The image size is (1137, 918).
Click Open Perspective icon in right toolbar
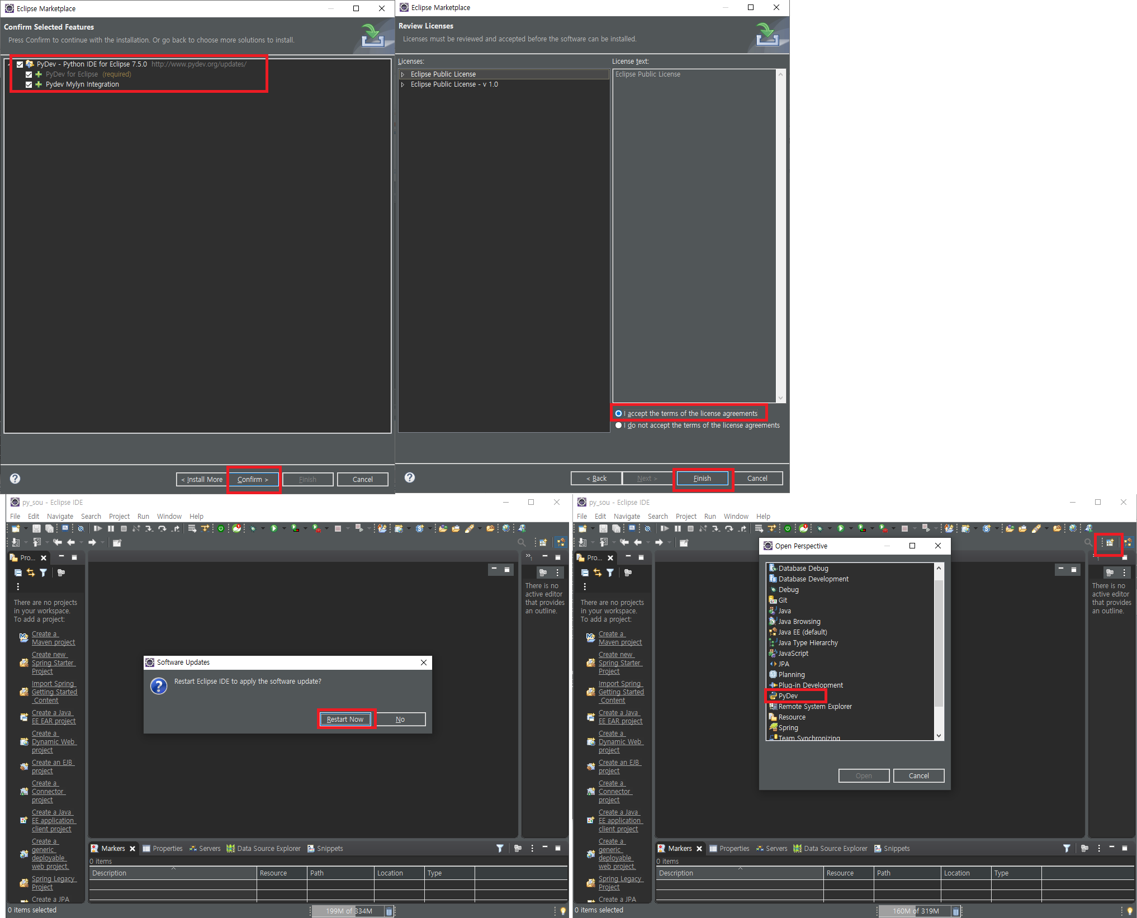(1110, 543)
